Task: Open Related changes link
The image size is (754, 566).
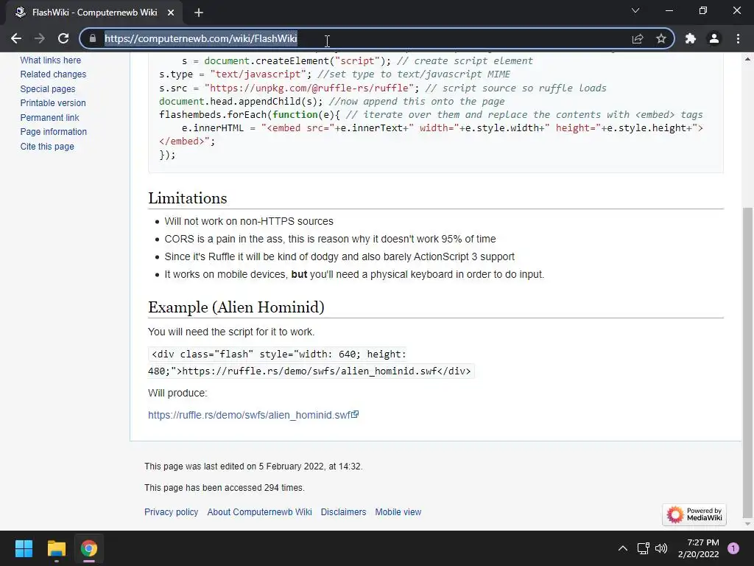Action: (x=53, y=74)
